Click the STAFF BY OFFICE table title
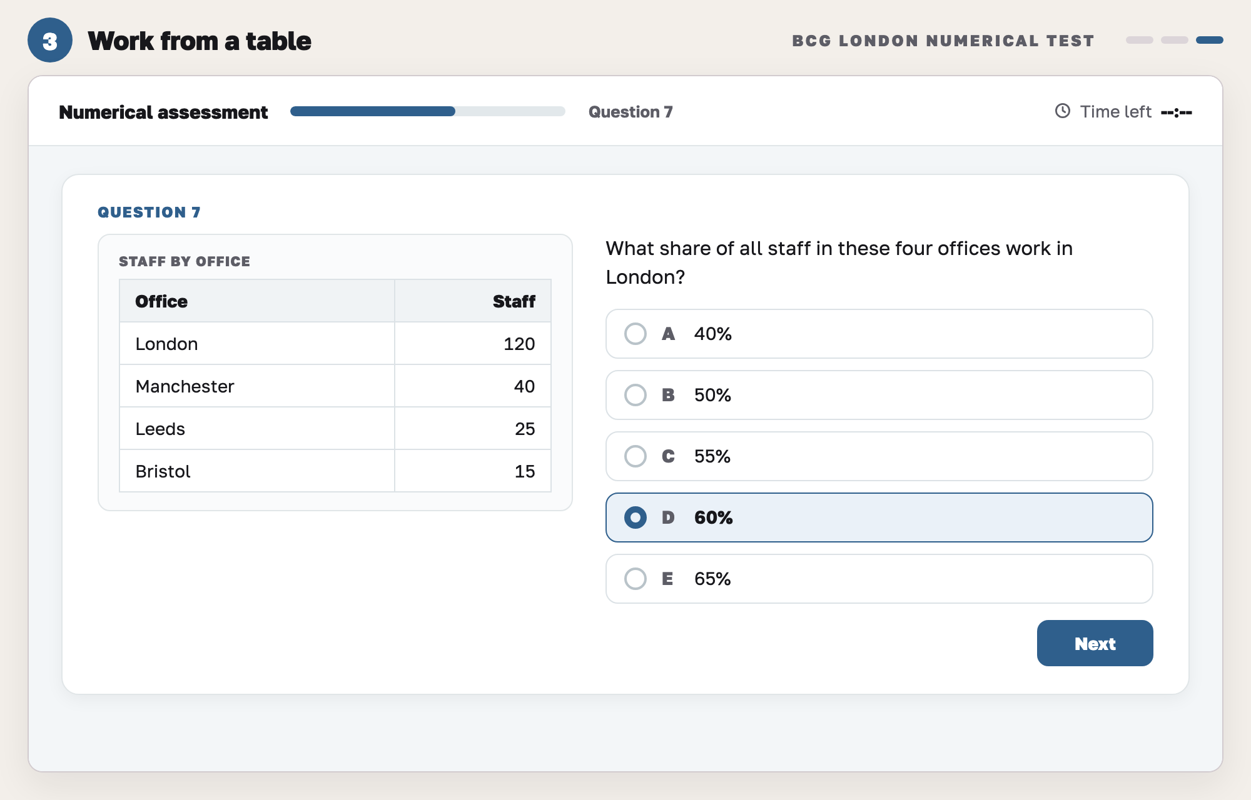Image resolution: width=1251 pixels, height=800 pixels. (x=185, y=261)
